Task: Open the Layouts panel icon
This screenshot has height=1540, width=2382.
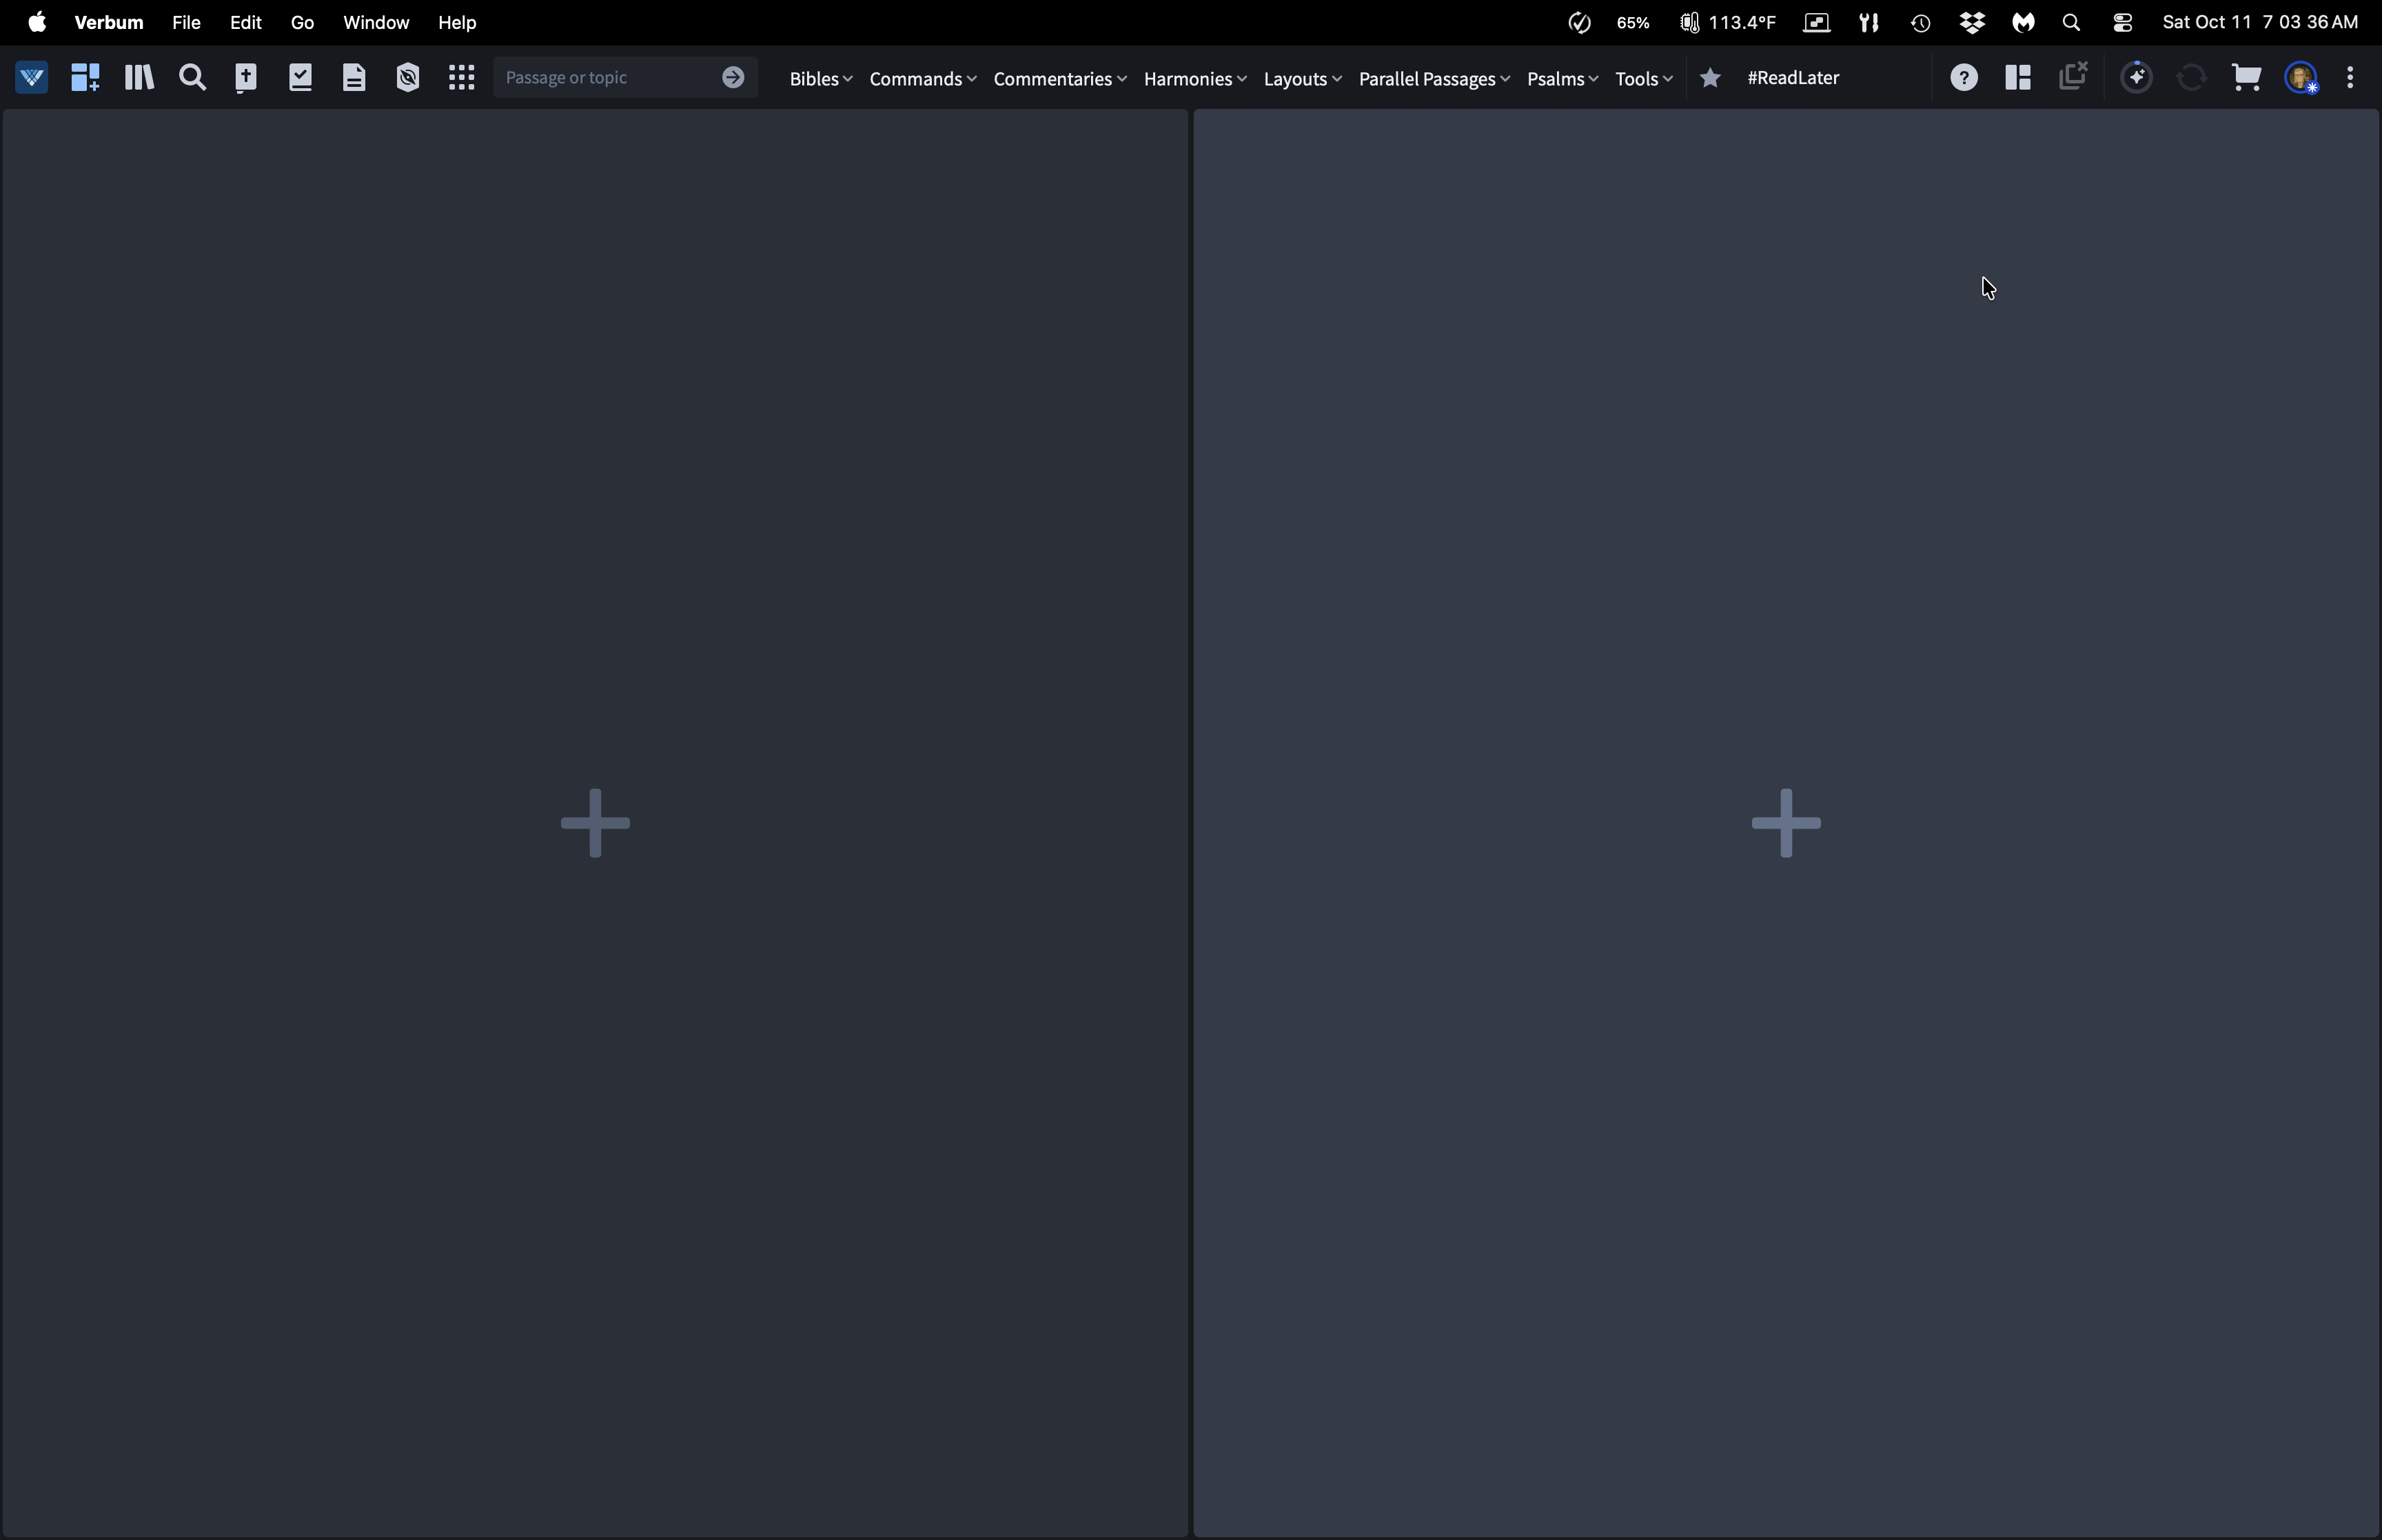Action: 2018,78
